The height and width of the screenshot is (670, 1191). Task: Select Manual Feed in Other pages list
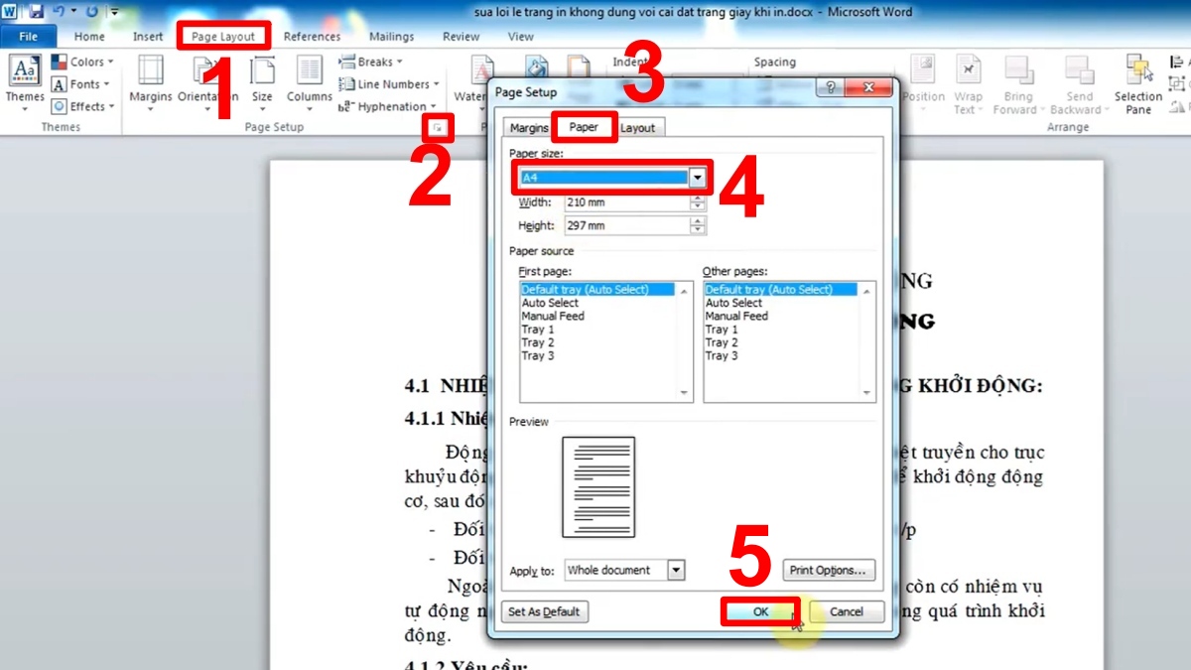coord(736,316)
